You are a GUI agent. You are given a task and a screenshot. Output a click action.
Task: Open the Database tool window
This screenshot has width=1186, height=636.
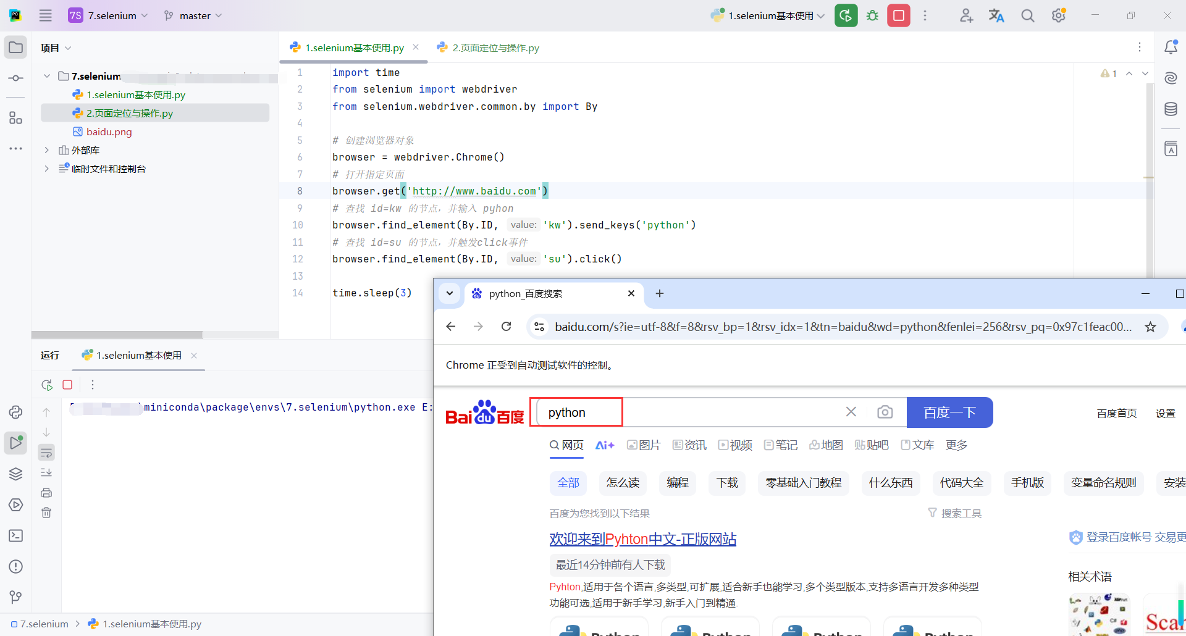(1171, 109)
